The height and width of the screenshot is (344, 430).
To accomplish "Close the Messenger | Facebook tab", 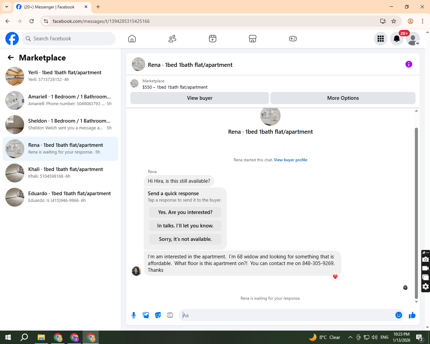I will 86,7.
